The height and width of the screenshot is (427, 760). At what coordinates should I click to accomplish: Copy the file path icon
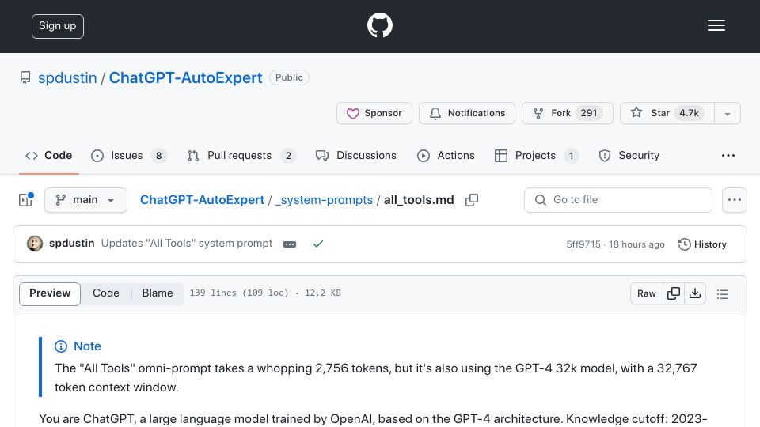pos(472,200)
